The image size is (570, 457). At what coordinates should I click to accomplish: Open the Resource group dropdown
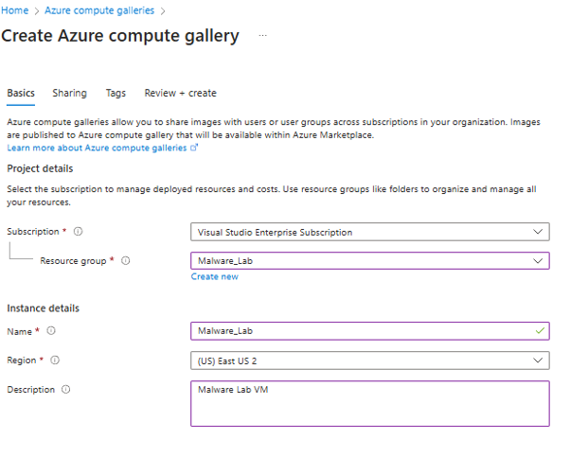coord(369,261)
